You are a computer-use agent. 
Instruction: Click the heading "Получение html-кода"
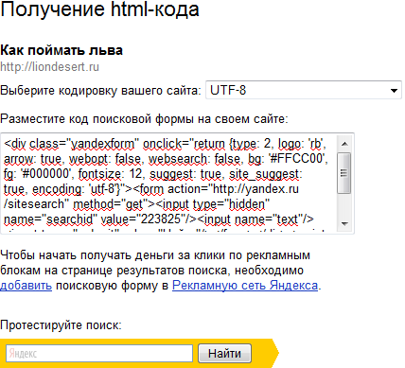99,9
